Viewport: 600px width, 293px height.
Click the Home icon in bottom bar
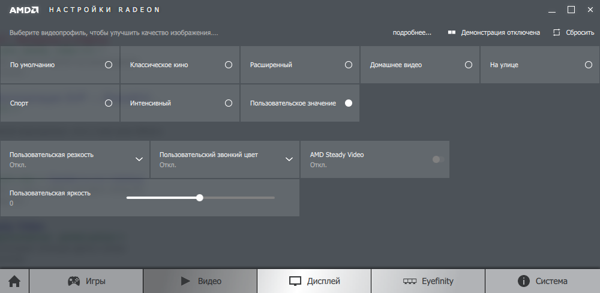pos(14,281)
